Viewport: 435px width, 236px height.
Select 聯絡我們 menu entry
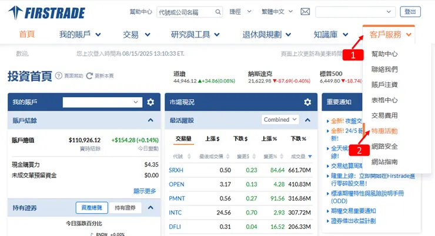tap(384, 69)
